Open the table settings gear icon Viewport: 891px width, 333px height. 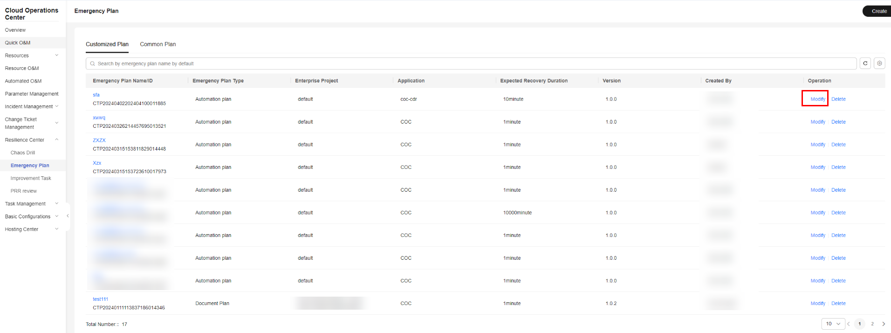pyautogui.click(x=879, y=63)
